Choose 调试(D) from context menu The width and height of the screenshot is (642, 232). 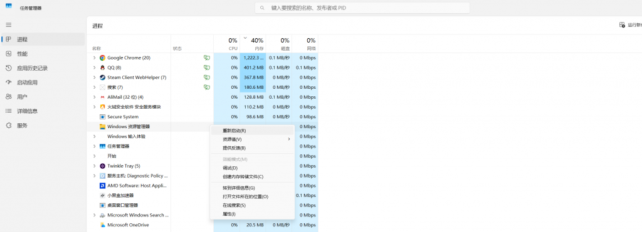click(252, 168)
